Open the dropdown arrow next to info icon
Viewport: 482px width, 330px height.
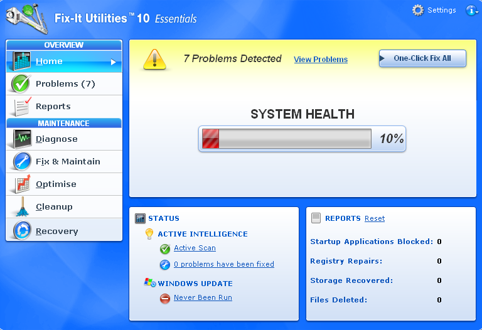coord(477,12)
